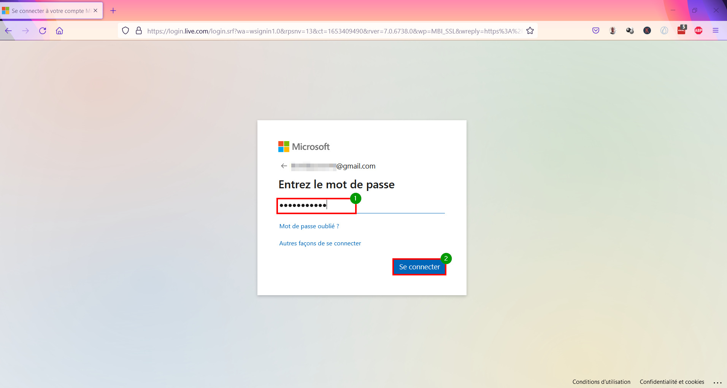View site security via padlock icon
The height and width of the screenshot is (388, 727).
(139, 31)
